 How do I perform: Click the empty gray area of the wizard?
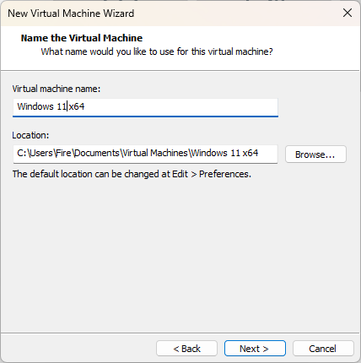pos(180,253)
